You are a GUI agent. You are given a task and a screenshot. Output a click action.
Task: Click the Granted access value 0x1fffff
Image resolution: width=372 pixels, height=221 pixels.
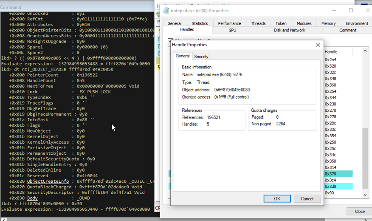[231, 97]
